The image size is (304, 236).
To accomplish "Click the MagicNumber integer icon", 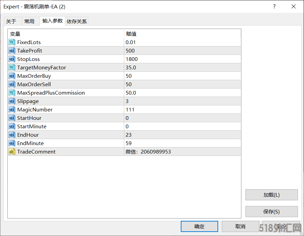I will 12,109.
